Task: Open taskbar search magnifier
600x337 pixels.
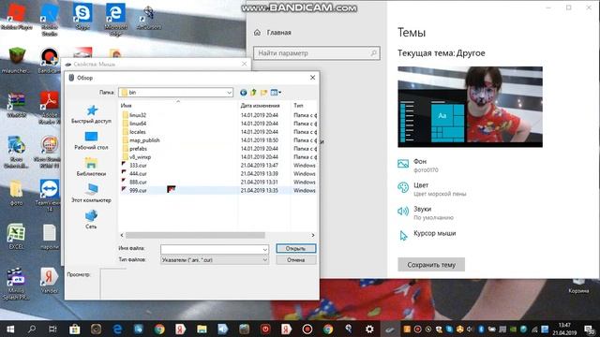Action: (32, 329)
